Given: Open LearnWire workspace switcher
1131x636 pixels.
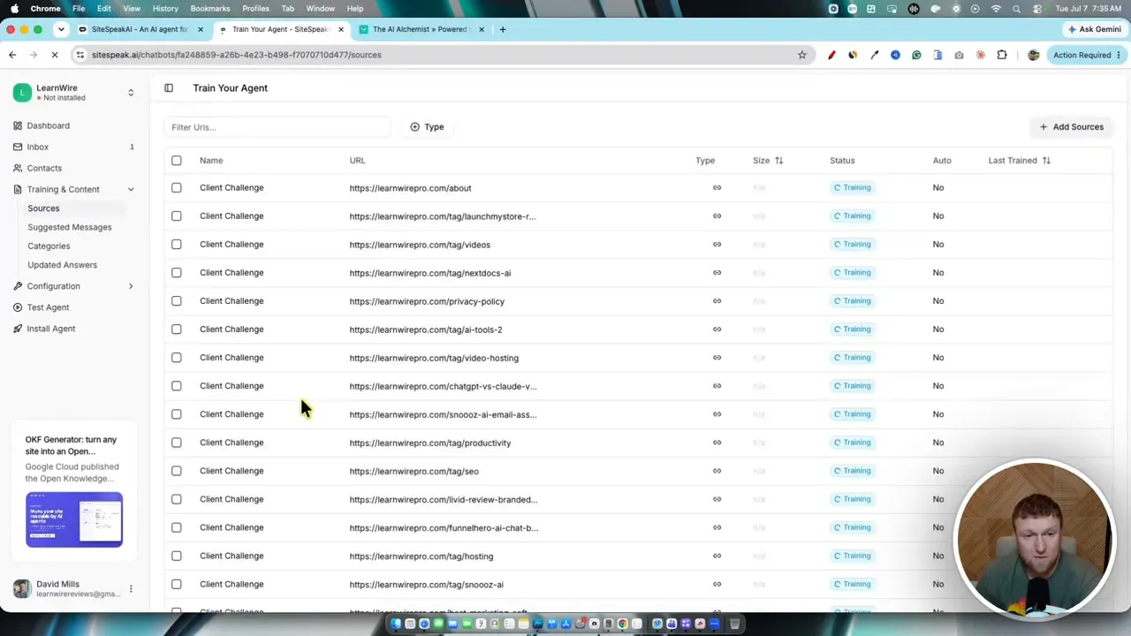Looking at the screenshot, I should (131, 92).
